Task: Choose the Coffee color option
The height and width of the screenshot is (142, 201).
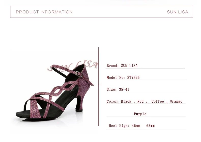Action: click(x=158, y=101)
